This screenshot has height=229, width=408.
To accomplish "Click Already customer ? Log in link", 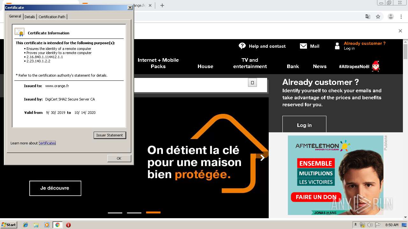I will click(x=365, y=46).
